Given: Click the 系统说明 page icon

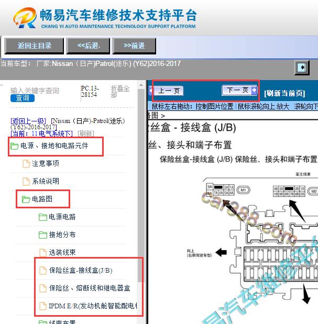Looking at the screenshot, I should (26, 182).
